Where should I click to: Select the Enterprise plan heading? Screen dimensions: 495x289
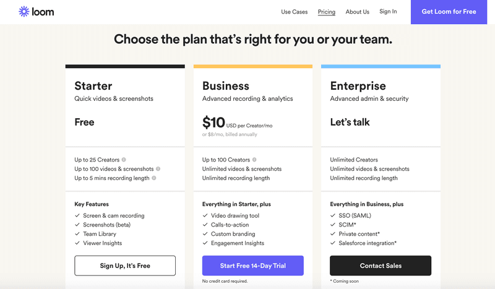click(x=358, y=86)
